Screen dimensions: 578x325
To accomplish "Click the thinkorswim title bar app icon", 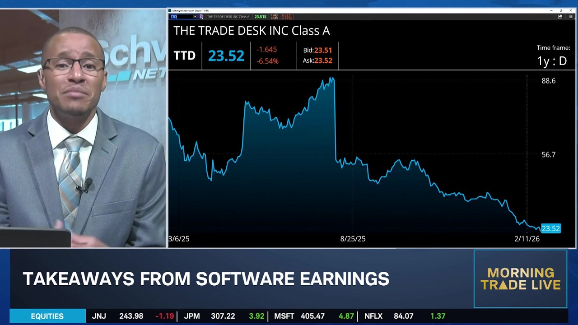I will point(170,10).
